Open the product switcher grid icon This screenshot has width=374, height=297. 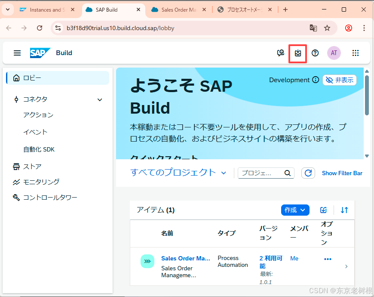(x=356, y=53)
